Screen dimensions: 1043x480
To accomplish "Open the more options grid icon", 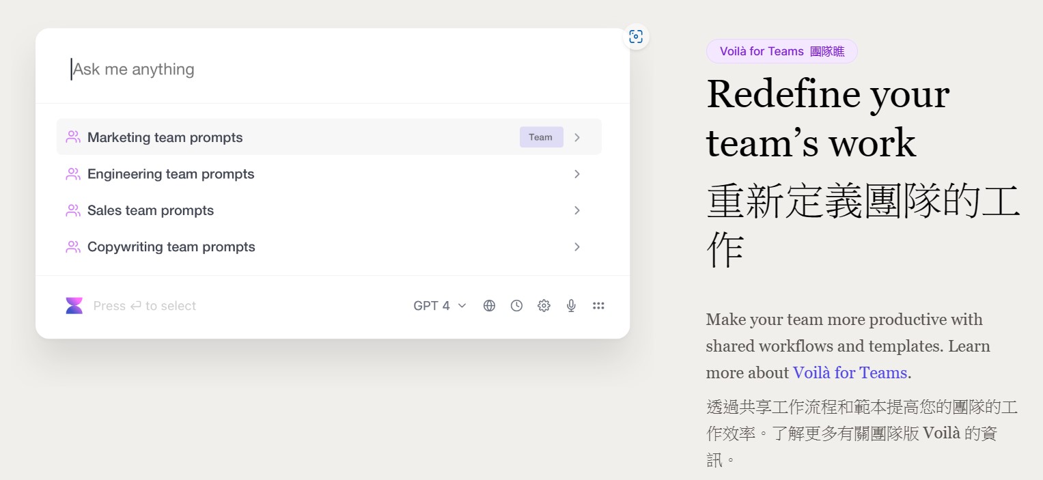I will click(x=598, y=306).
